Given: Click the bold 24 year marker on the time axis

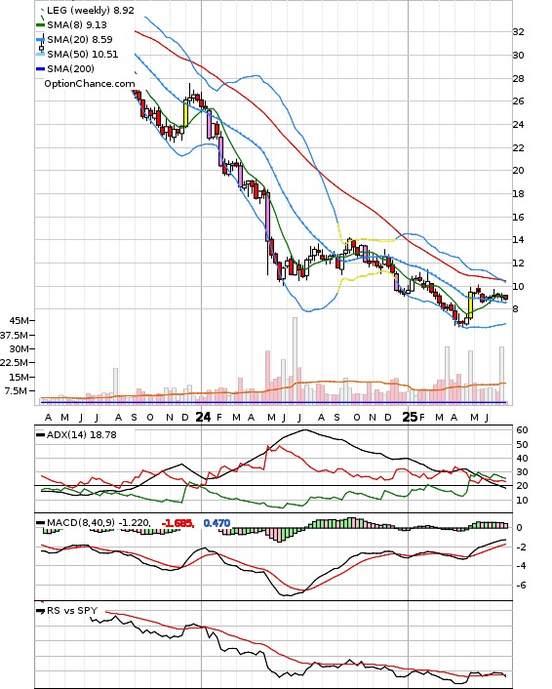Looking at the screenshot, I should pyautogui.click(x=203, y=417).
